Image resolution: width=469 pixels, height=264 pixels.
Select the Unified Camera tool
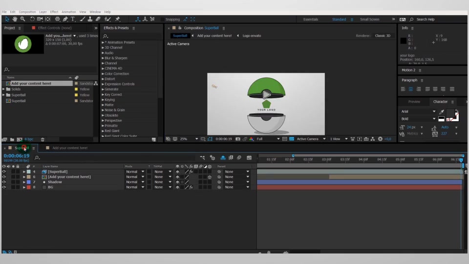(40, 19)
